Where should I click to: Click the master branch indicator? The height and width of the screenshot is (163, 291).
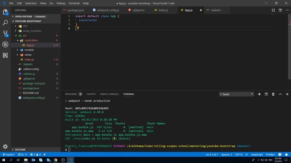click(9, 154)
